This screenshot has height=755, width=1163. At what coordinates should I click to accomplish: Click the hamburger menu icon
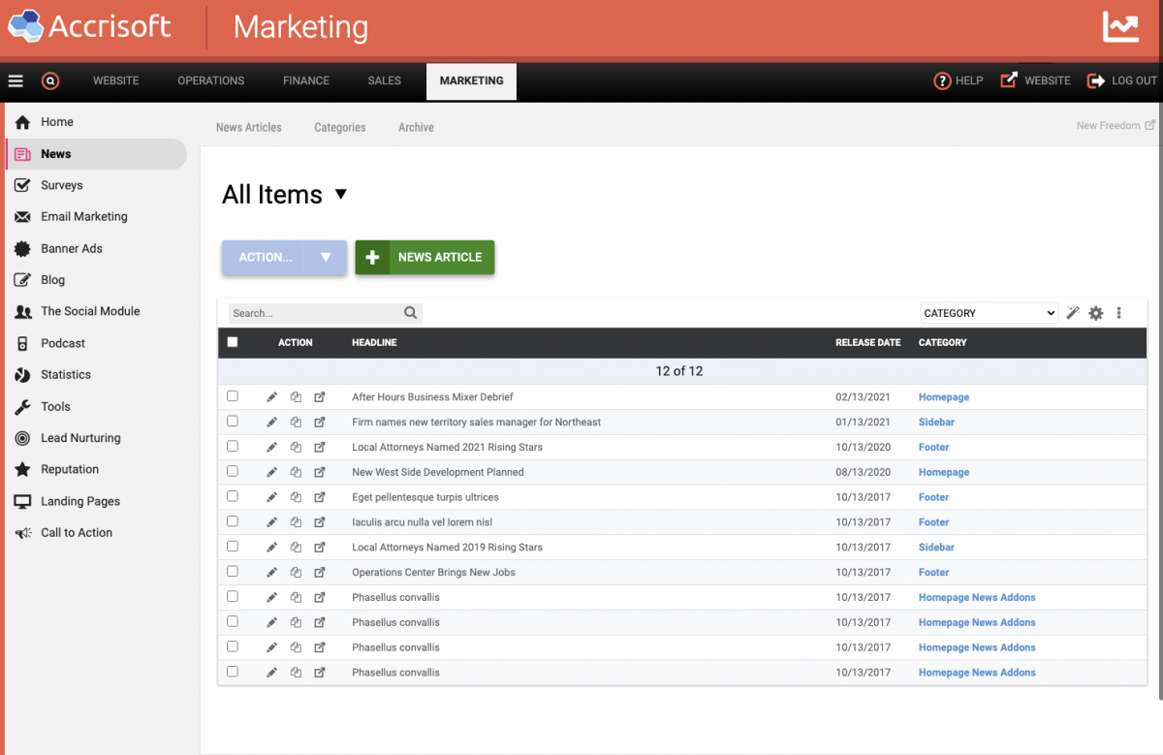(16, 81)
